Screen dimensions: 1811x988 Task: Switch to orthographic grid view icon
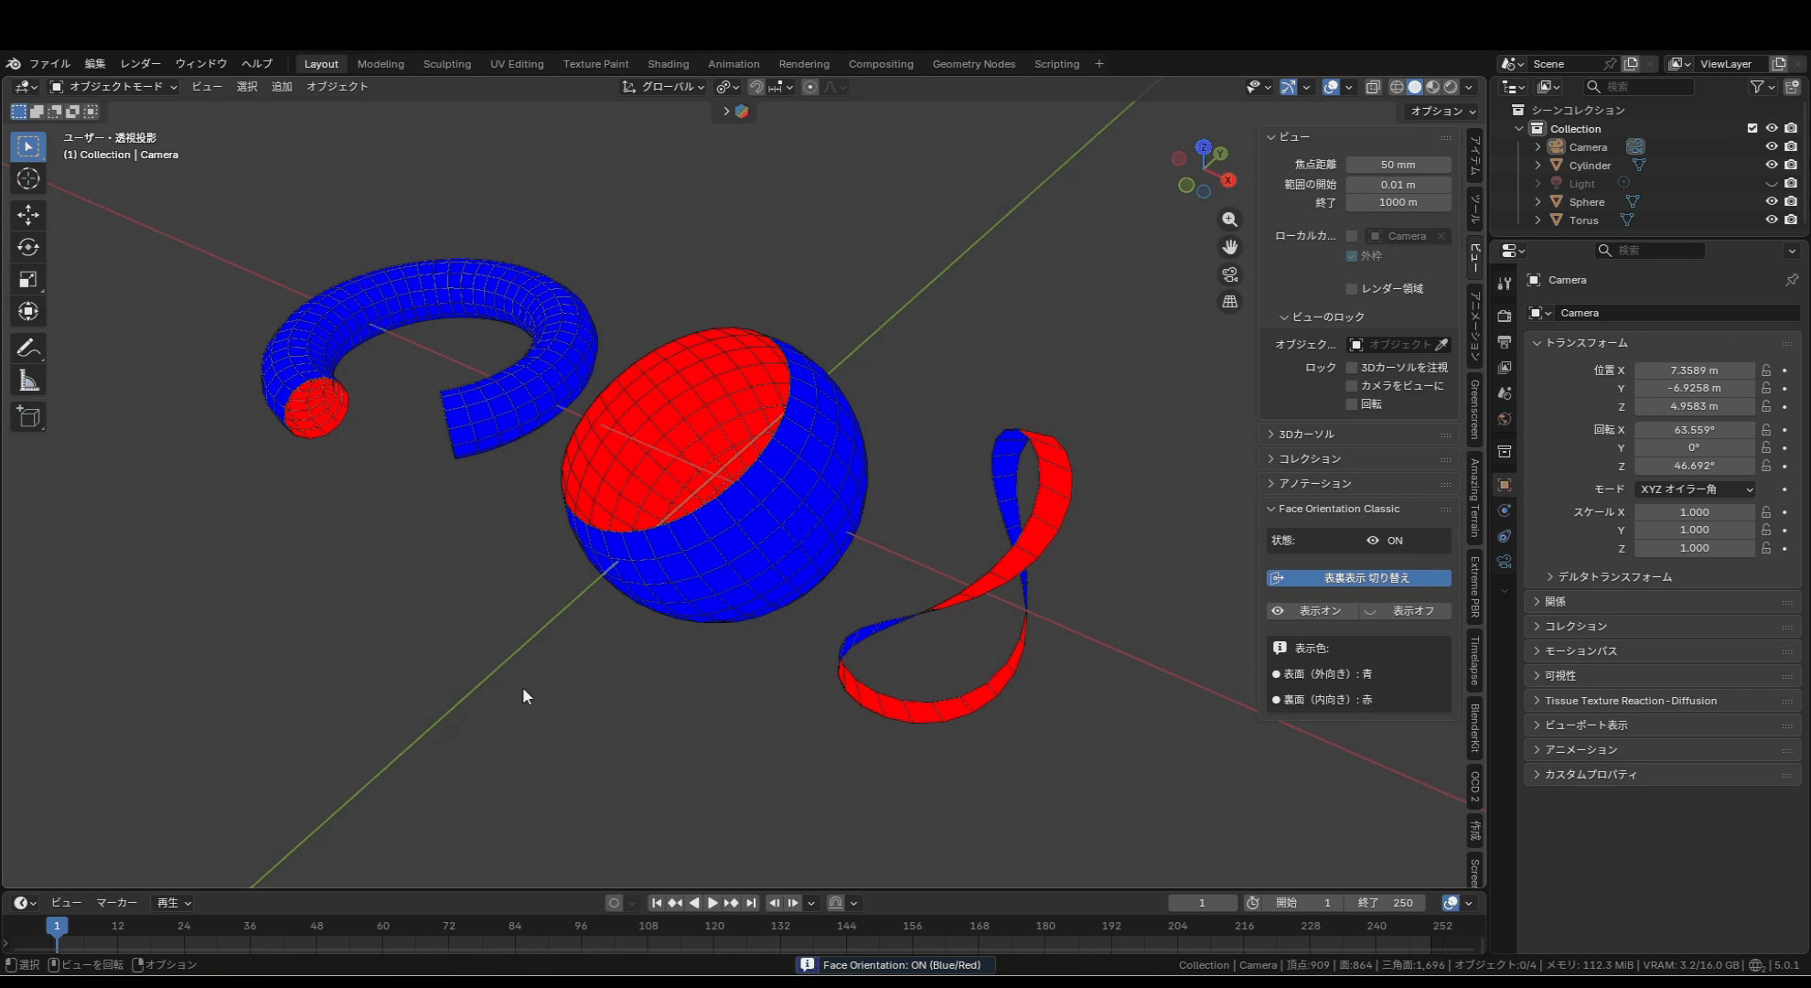point(1230,302)
